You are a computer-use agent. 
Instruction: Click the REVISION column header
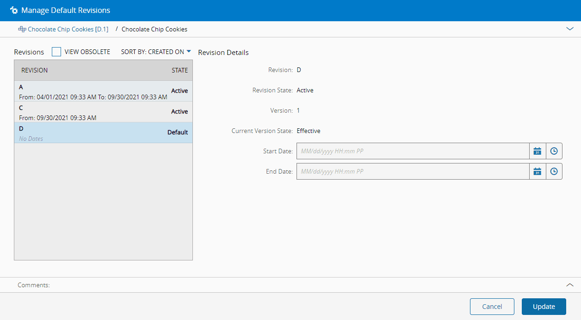click(35, 70)
